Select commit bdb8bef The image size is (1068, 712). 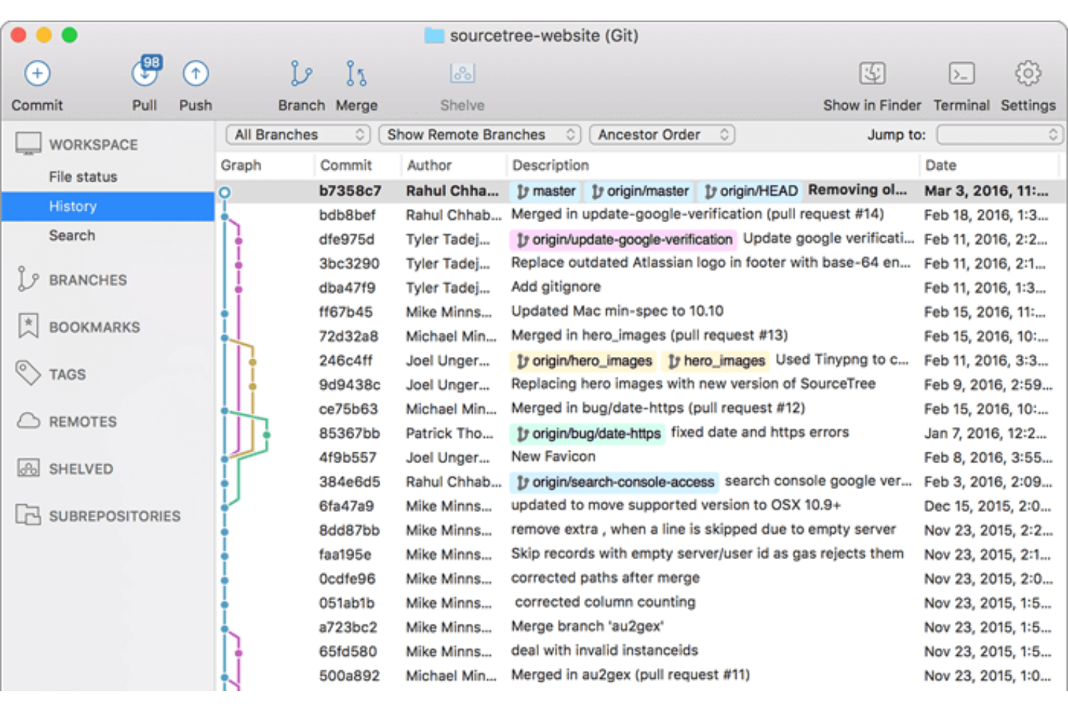(x=641, y=215)
